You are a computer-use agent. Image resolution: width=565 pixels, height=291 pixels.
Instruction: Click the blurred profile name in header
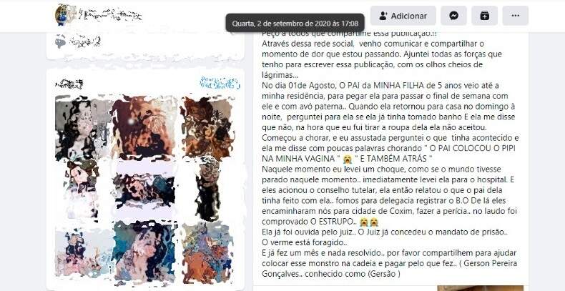point(110,15)
